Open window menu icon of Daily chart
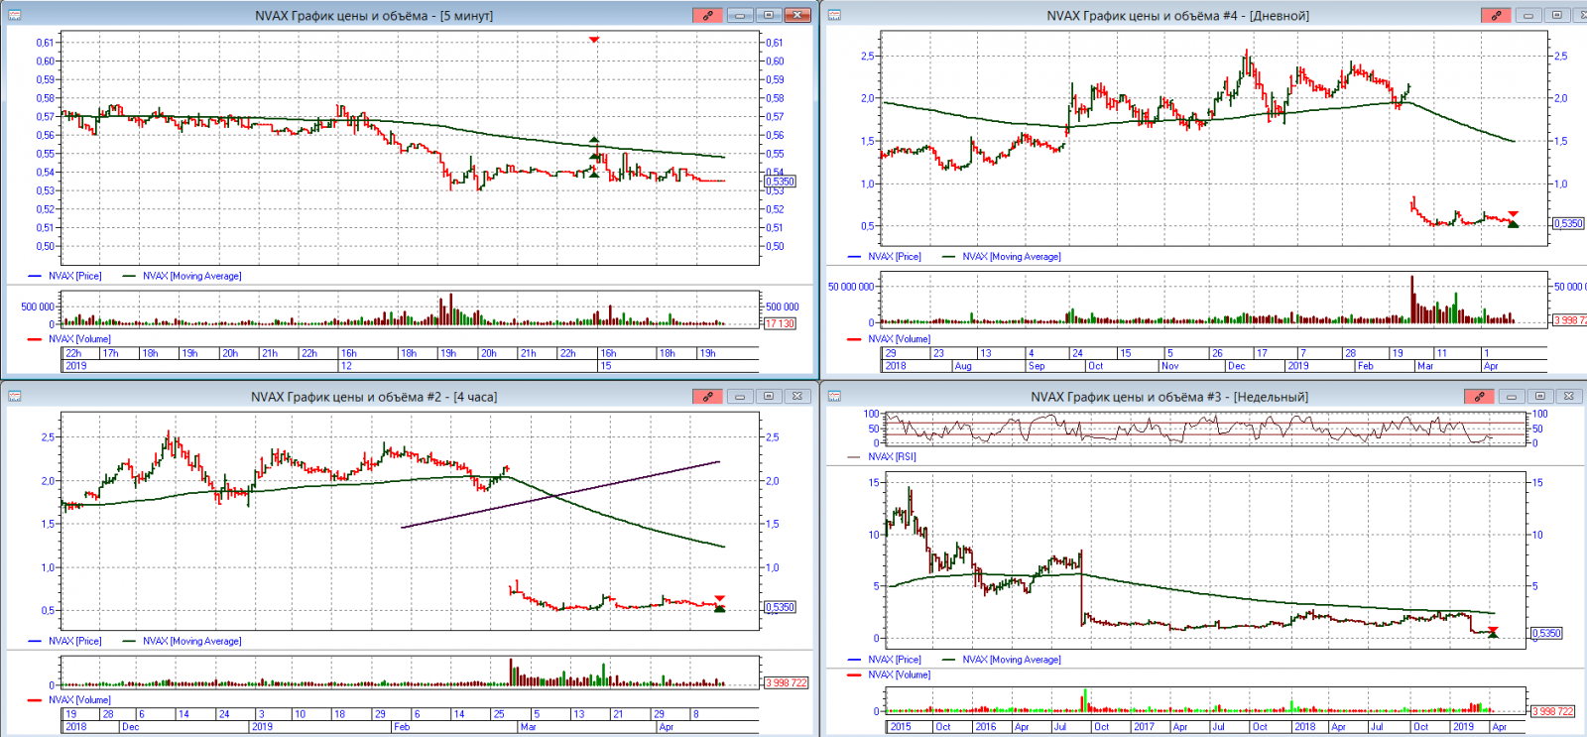 click(x=834, y=15)
